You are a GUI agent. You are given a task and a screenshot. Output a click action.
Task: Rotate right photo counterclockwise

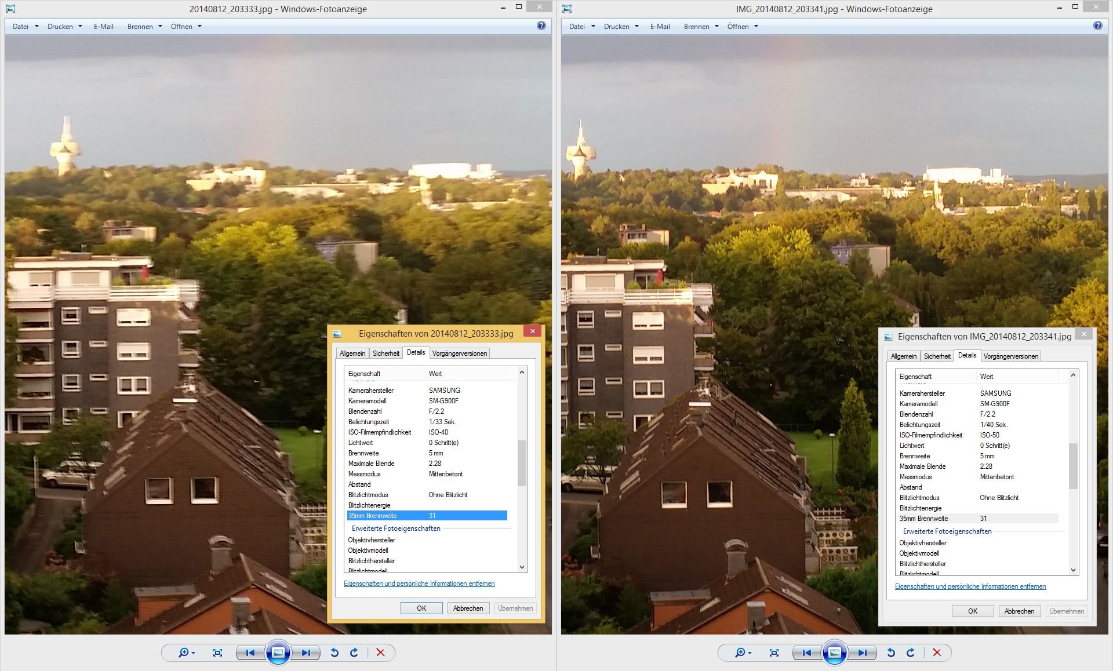point(891,652)
